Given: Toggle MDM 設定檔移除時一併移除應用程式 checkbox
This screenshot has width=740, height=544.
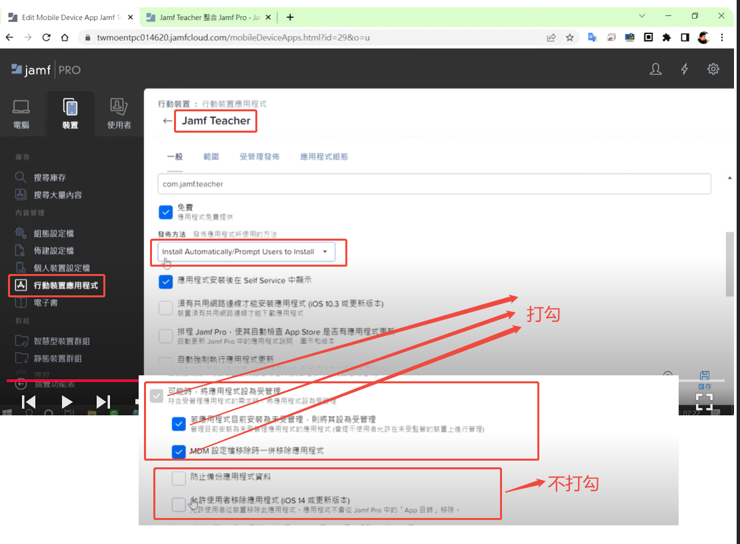Looking at the screenshot, I should pyautogui.click(x=179, y=452).
